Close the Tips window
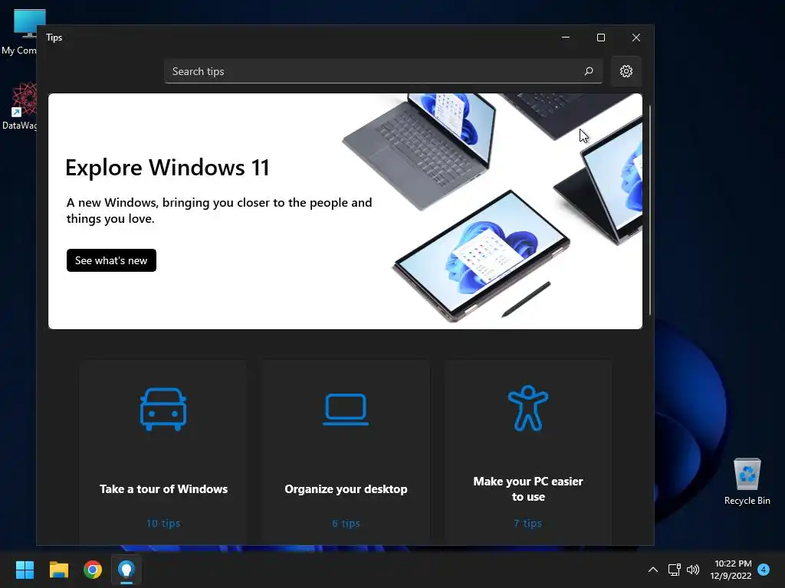 click(636, 38)
